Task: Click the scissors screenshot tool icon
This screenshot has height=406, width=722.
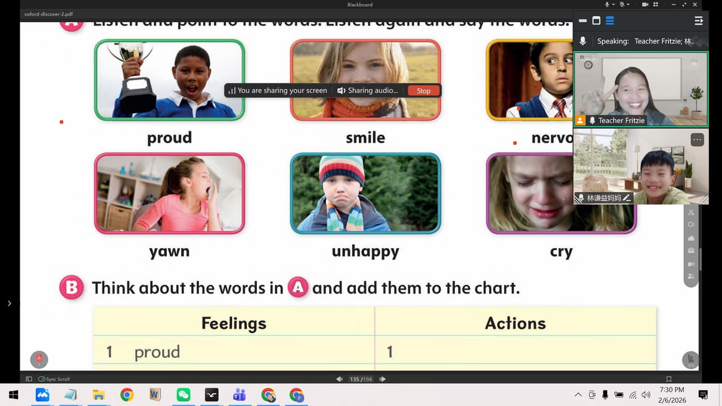Action: pos(691,212)
